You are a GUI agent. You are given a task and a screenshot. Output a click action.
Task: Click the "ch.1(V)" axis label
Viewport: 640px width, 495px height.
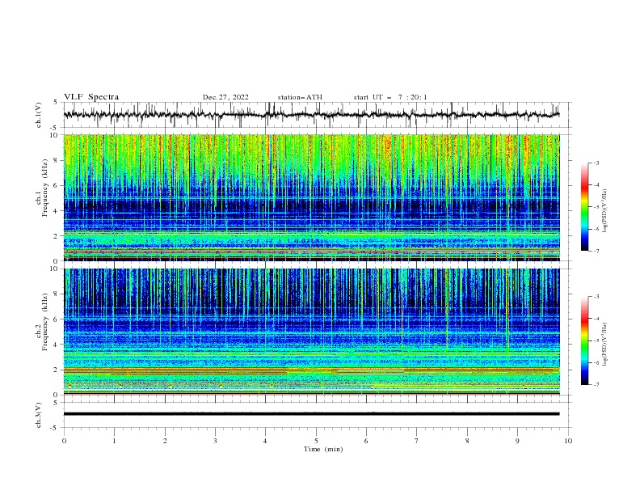pyautogui.click(x=39, y=115)
